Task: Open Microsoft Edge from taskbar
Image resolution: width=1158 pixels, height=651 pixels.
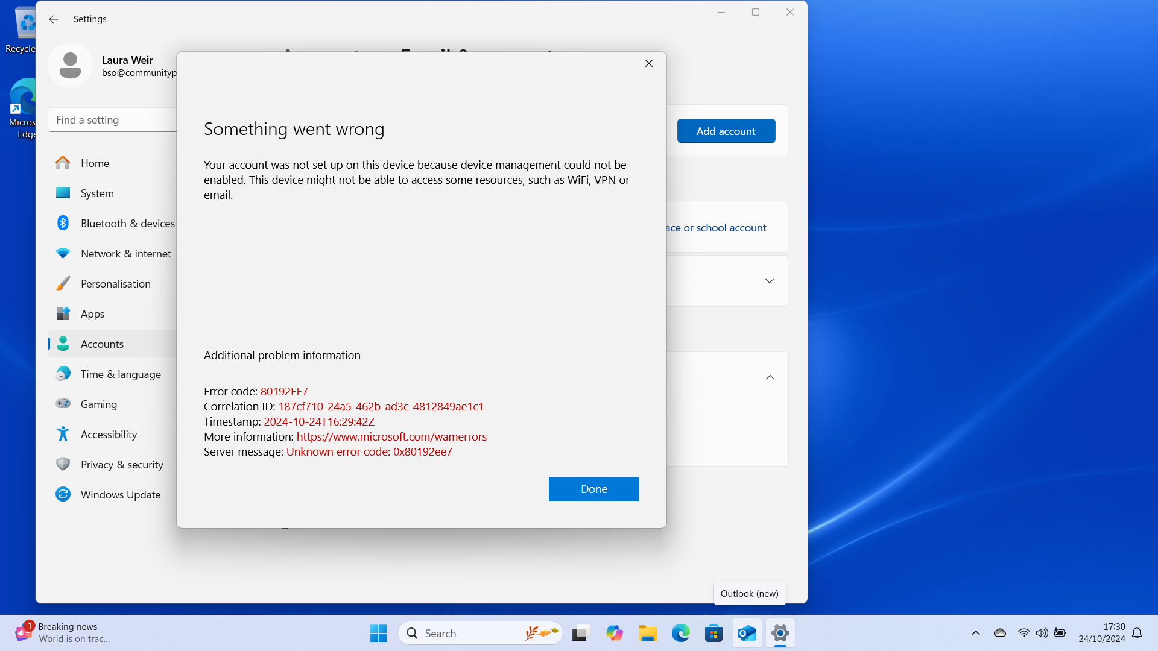Action: coord(680,633)
